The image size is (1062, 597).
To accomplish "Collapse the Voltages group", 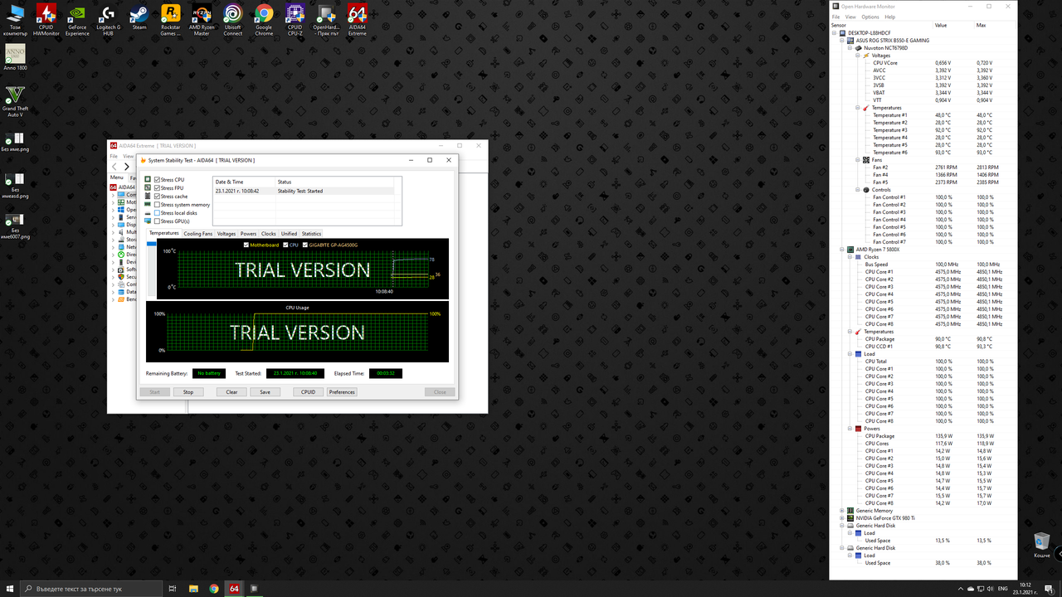I will 858,55.
